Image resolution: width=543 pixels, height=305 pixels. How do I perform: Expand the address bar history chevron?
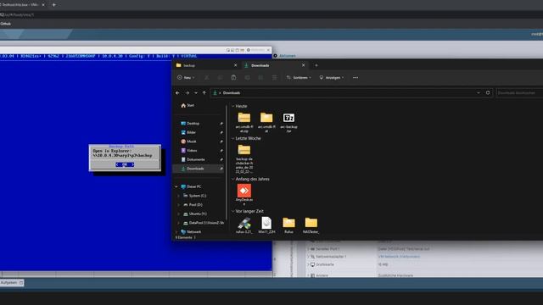479,92
